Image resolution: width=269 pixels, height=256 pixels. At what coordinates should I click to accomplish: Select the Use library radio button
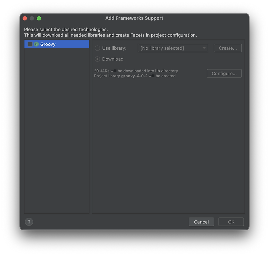click(x=98, y=48)
